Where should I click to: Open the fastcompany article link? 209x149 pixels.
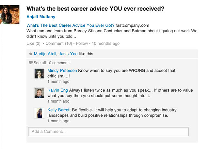(x=71, y=25)
